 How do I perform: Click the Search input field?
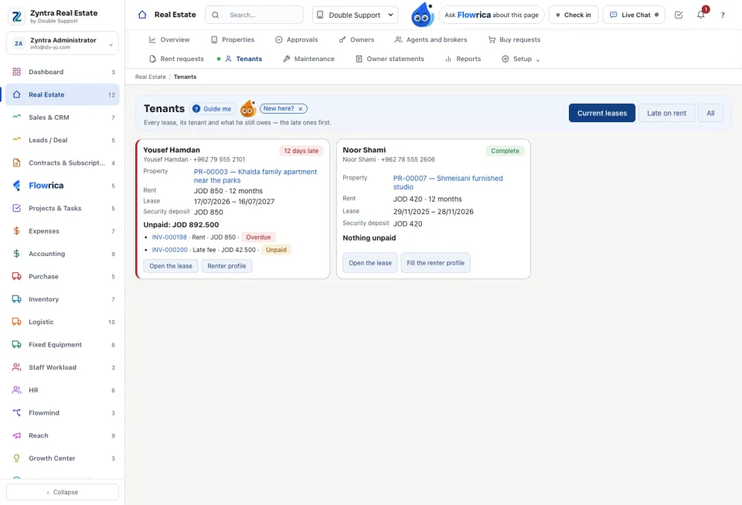pos(254,15)
